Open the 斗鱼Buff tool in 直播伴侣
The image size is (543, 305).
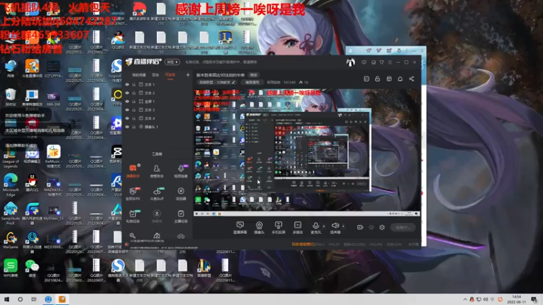coord(157,194)
